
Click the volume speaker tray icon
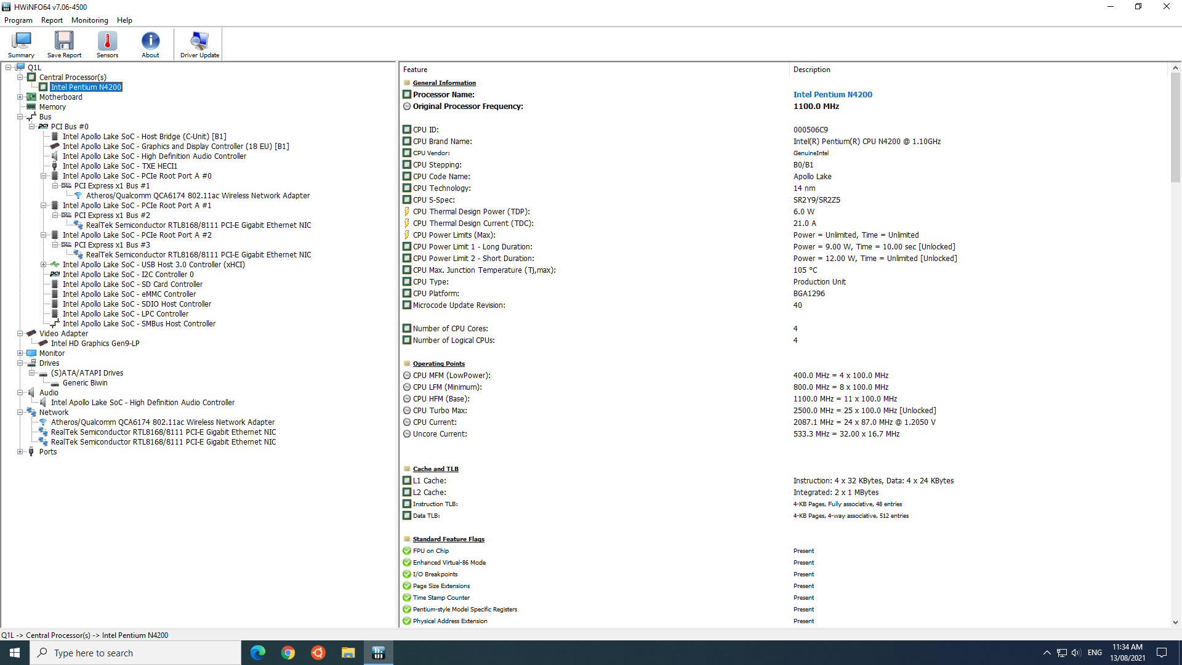coord(1076,653)
